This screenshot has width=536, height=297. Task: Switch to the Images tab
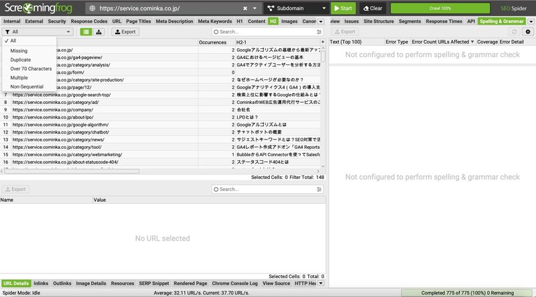pos(289,21)
